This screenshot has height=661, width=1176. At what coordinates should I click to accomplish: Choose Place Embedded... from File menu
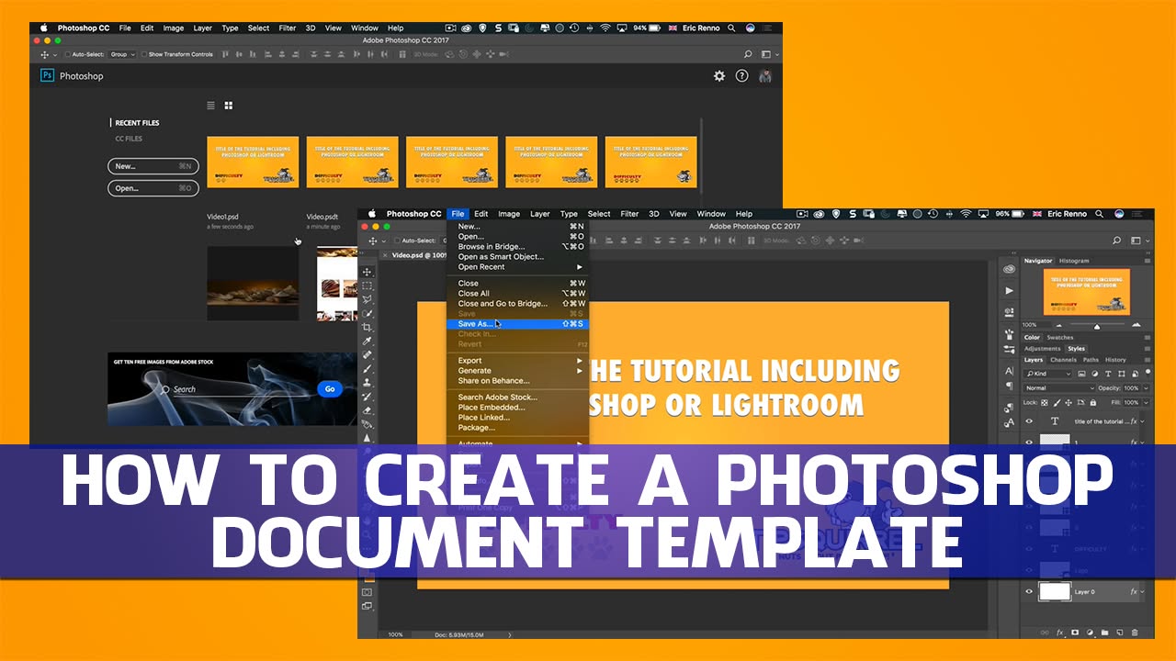point(517,408)
